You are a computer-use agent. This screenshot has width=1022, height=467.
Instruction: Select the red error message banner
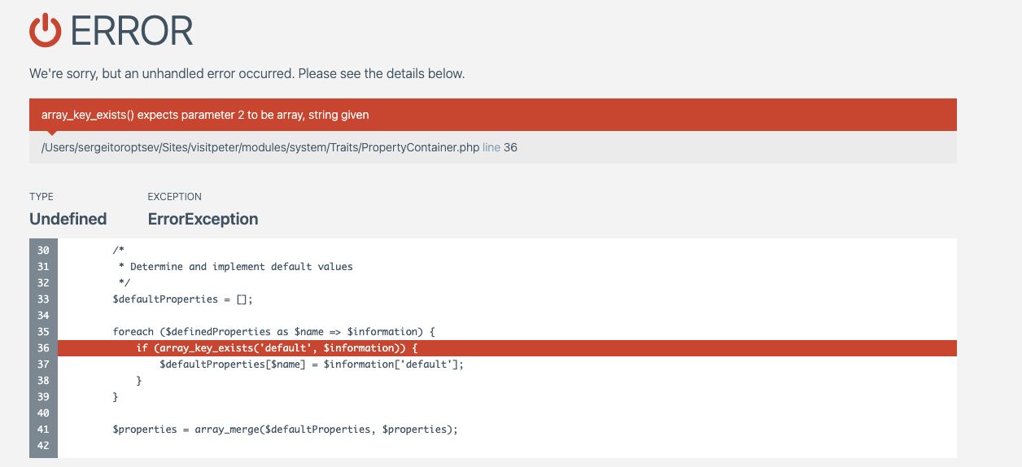(493, 115)
